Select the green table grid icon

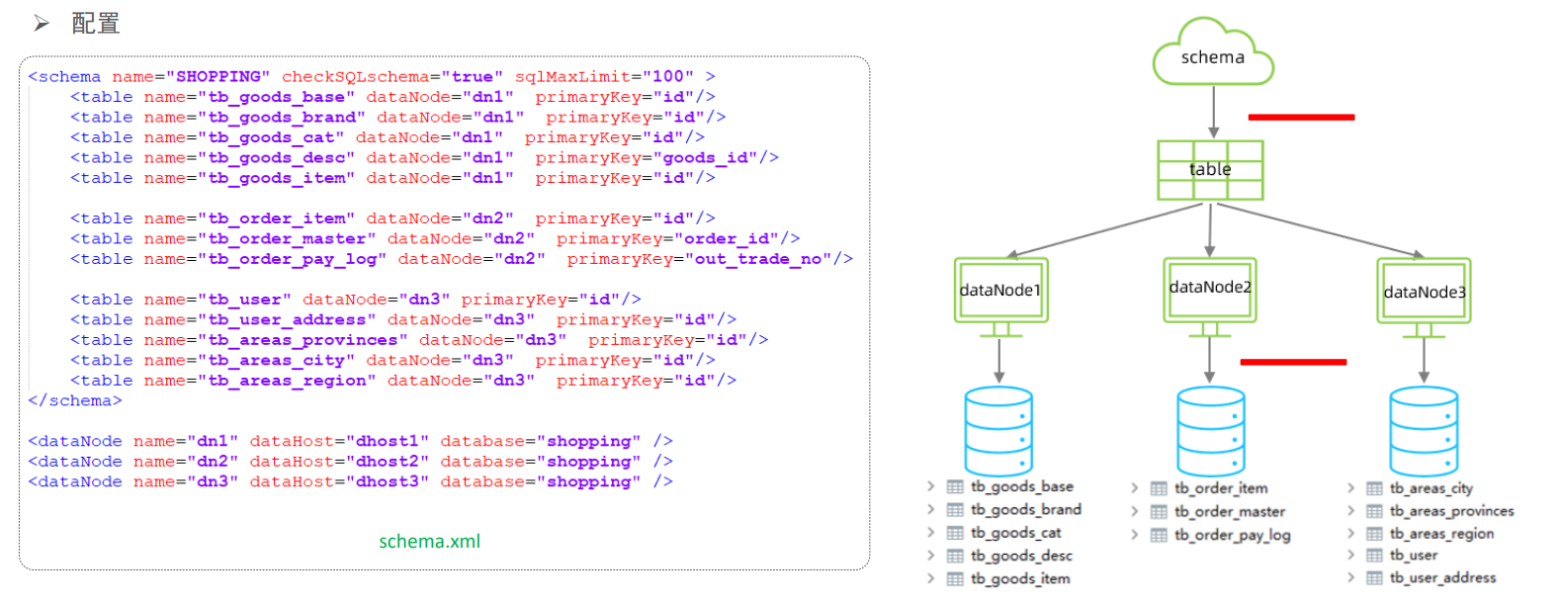(1210, 170)
